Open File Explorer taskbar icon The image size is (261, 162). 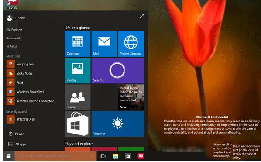click(116, 156)
